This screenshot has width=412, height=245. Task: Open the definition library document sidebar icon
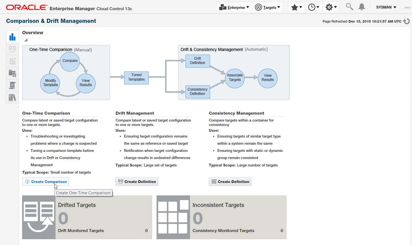(12, 85)
